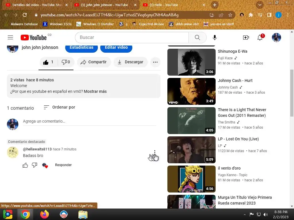Click the search magnifier button
294x220 pixels.
[197, 38]
